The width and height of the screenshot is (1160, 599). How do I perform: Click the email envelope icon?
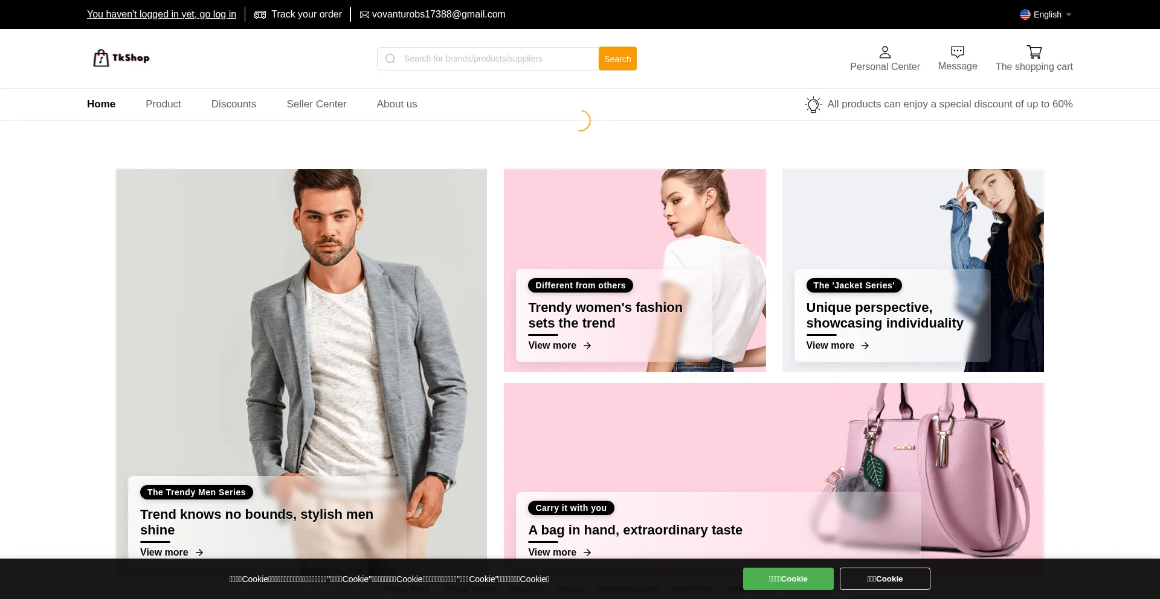coord(364,14)
